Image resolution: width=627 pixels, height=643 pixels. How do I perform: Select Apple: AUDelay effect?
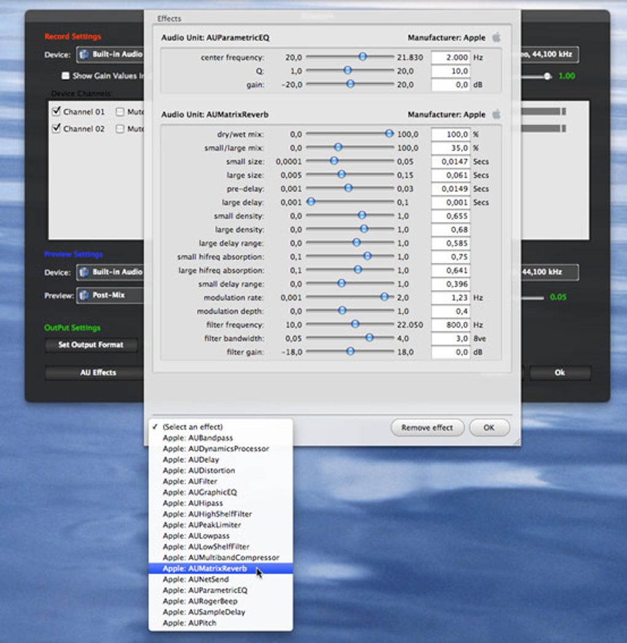(x=221, y=459)
